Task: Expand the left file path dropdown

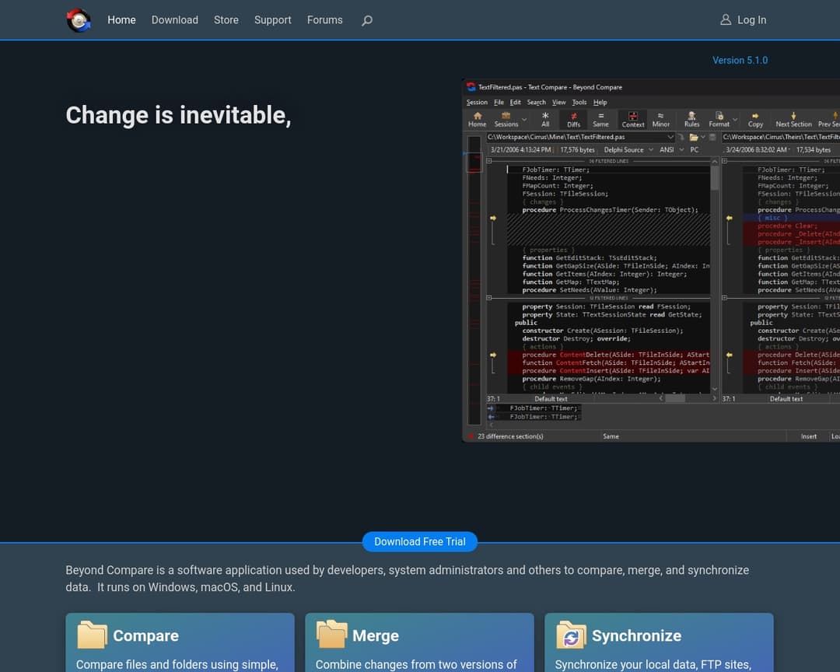Action: coord(670,137)
